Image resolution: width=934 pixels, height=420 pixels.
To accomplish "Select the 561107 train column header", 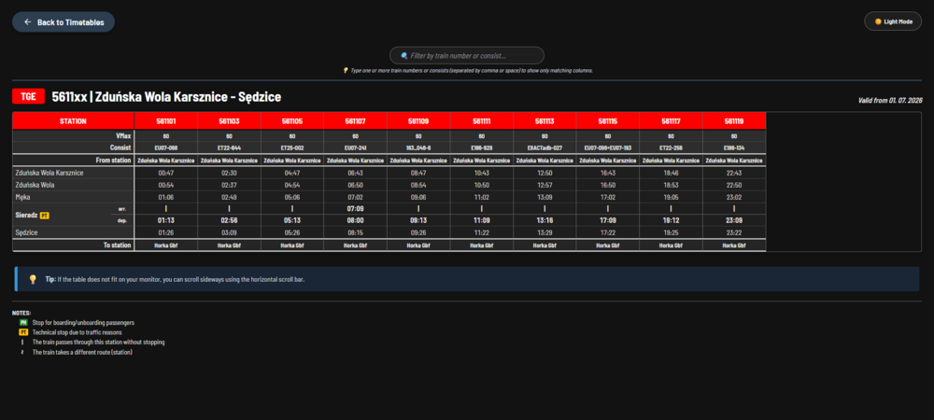I will (x=356, y=121).
